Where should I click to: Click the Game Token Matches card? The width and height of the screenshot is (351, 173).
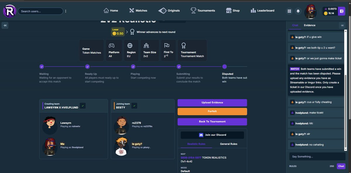point(92,50)
